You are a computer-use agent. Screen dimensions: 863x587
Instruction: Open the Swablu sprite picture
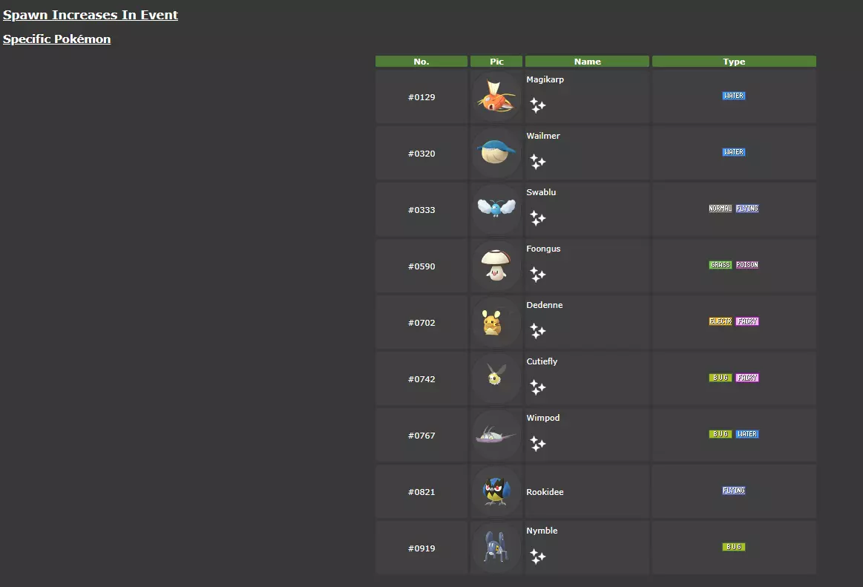(x=496, y=210)
